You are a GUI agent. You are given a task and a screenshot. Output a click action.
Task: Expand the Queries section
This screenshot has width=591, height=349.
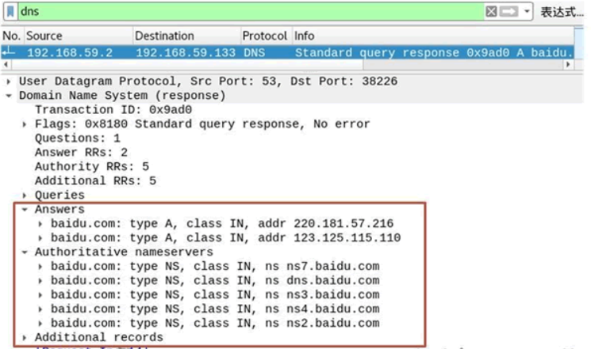click(x=25, y=195)
